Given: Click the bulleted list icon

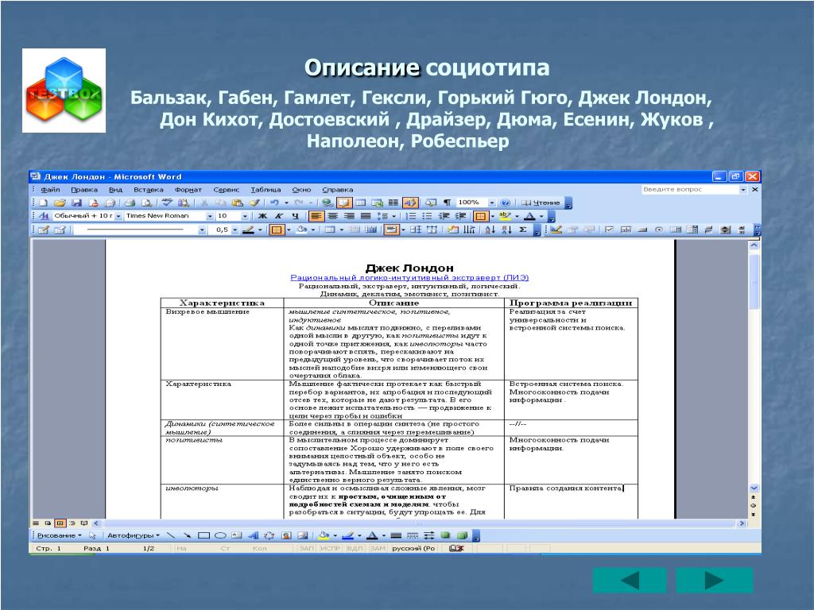Looking at the screenshot, I should tap(427, 216).
